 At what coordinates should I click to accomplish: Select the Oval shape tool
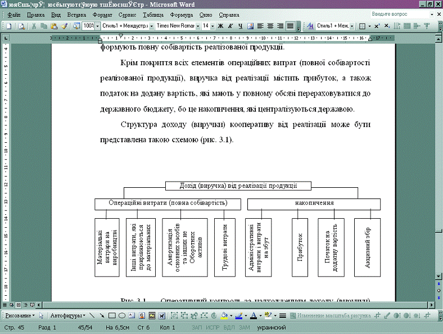click(x=121, y=315)
